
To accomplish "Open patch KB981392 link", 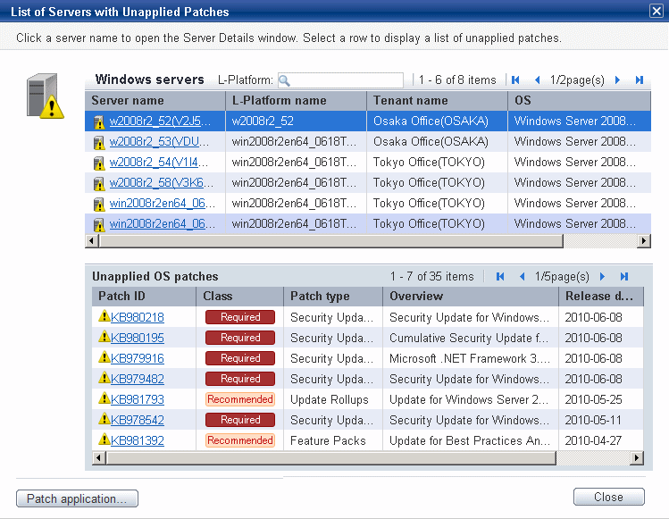I will 138,440.
